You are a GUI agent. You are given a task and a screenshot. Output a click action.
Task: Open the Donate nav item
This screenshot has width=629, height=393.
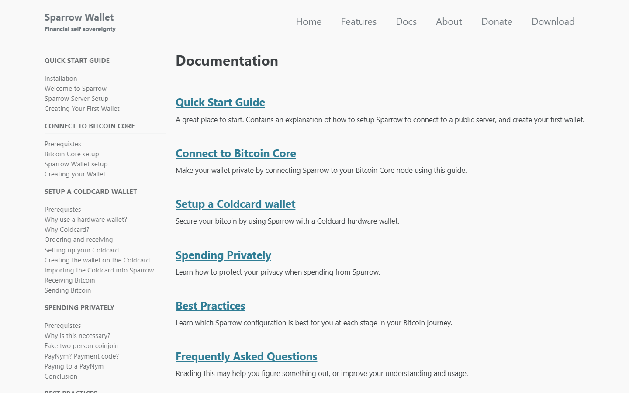tap(497, 21)
